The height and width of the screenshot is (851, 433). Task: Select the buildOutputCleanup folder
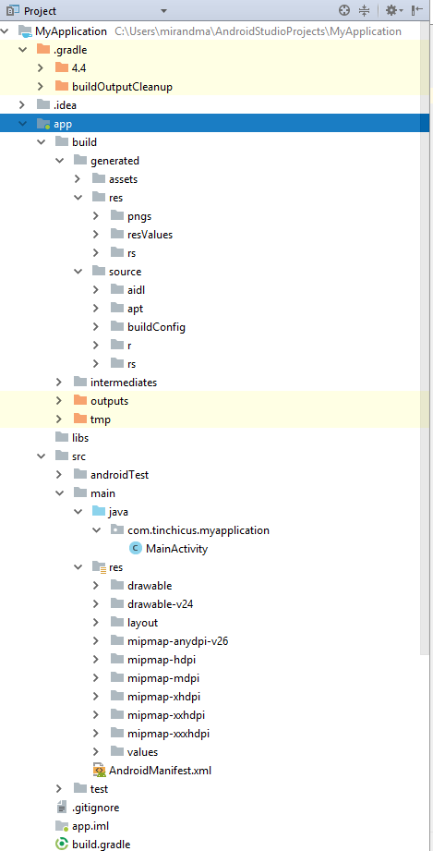(114, 86)
